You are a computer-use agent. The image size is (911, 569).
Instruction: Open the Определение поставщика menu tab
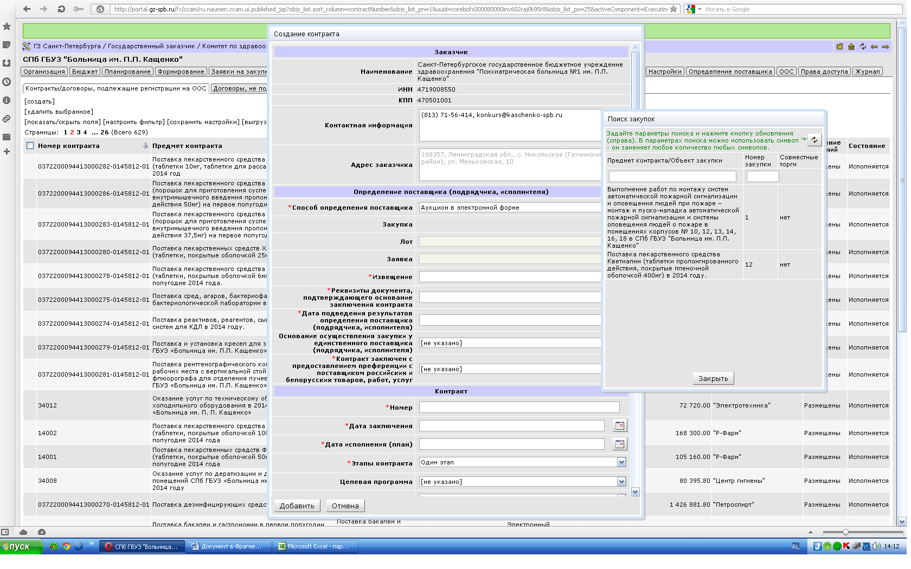tap(730, 72)
